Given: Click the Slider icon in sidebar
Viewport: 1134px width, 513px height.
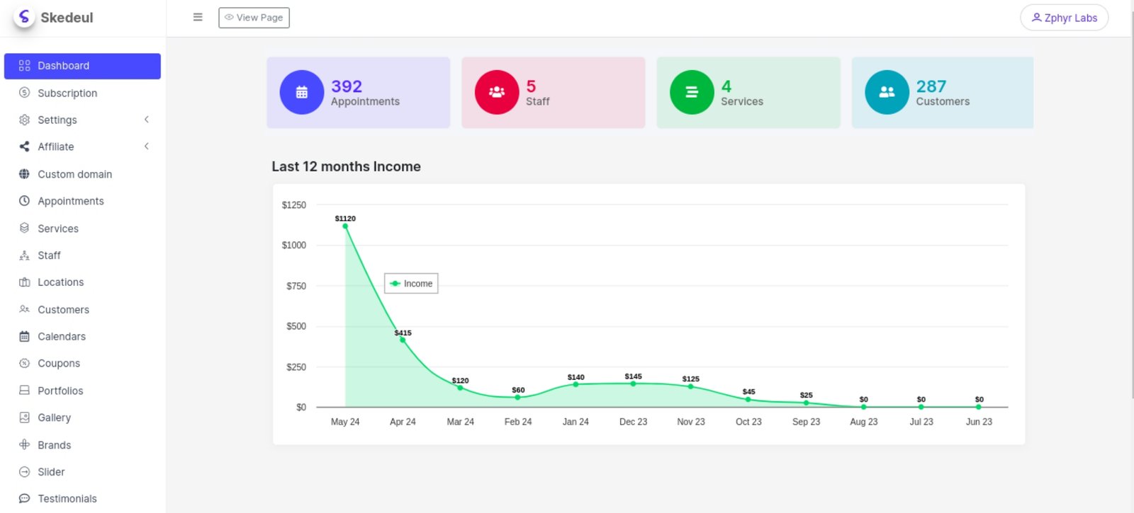Looking at the screenshot, I should (24, 472).
